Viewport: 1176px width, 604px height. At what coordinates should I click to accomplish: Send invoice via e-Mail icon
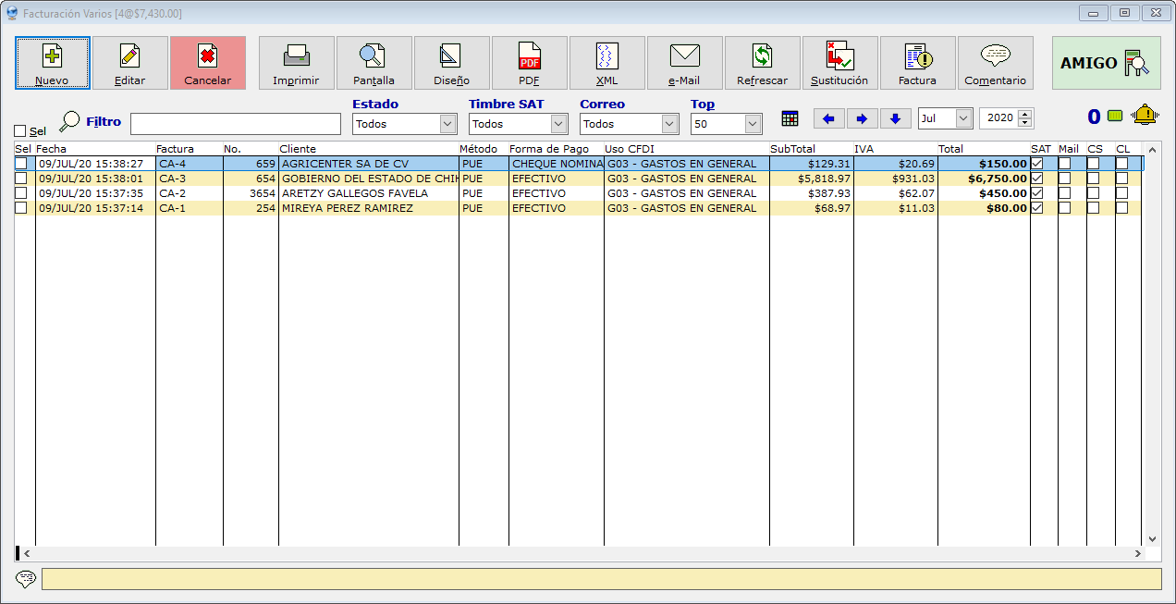coord(684,63)
